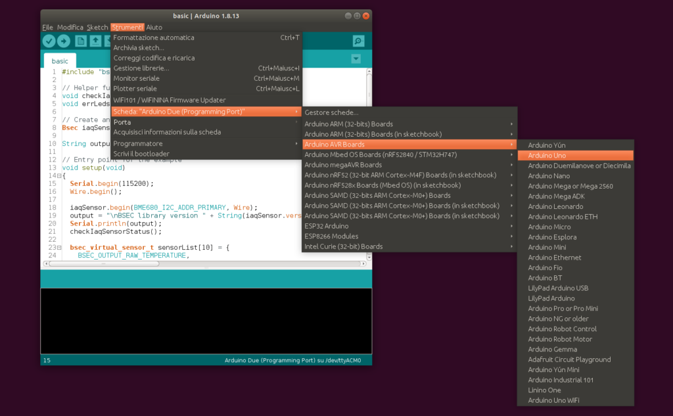Select the basic sketch tab

pyautogui.click(x=60, y=61)
